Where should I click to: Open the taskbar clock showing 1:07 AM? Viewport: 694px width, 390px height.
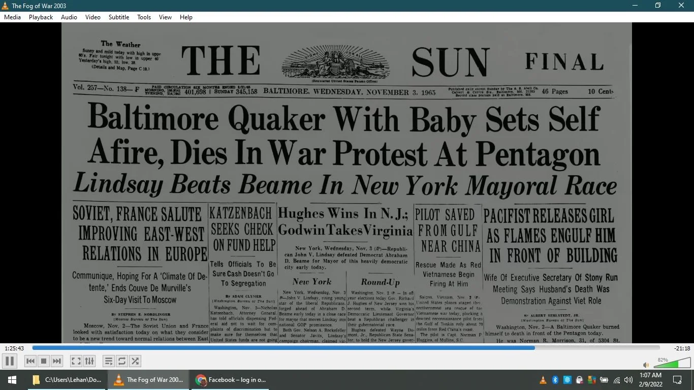(x=650, y=380)
